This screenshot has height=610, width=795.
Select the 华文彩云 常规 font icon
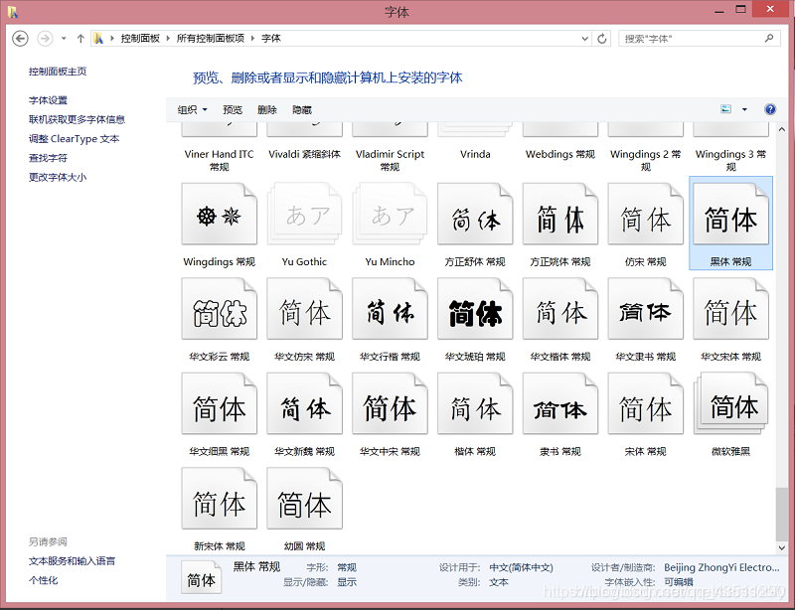click(x=219, y=309)
